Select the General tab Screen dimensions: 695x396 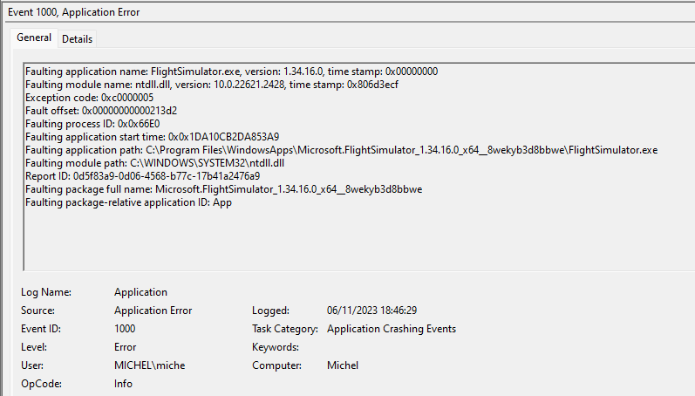point(34,38)
